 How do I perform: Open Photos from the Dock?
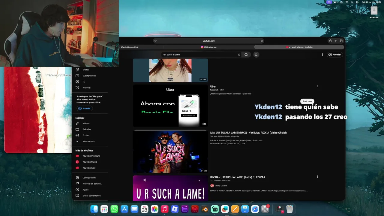154,209
